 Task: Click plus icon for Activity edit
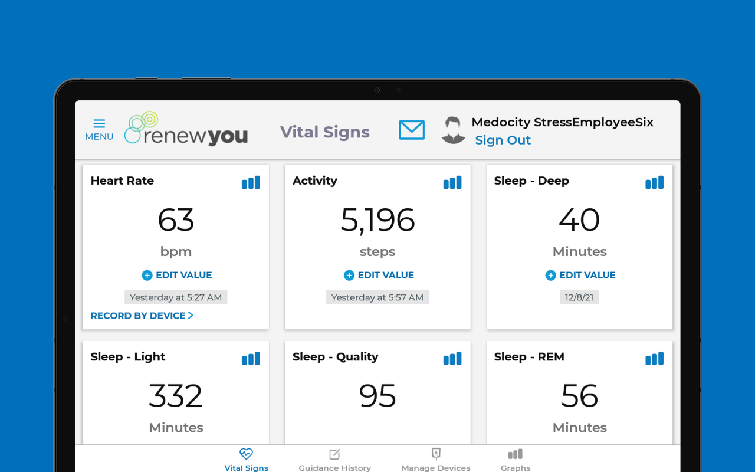point(349,275)
